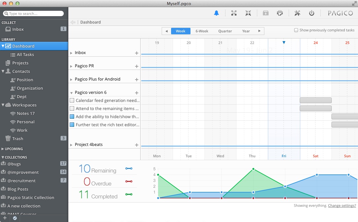Click the Calendar feed generation timeline bar
The image size is (358, 222).
(x=316, y=100)
